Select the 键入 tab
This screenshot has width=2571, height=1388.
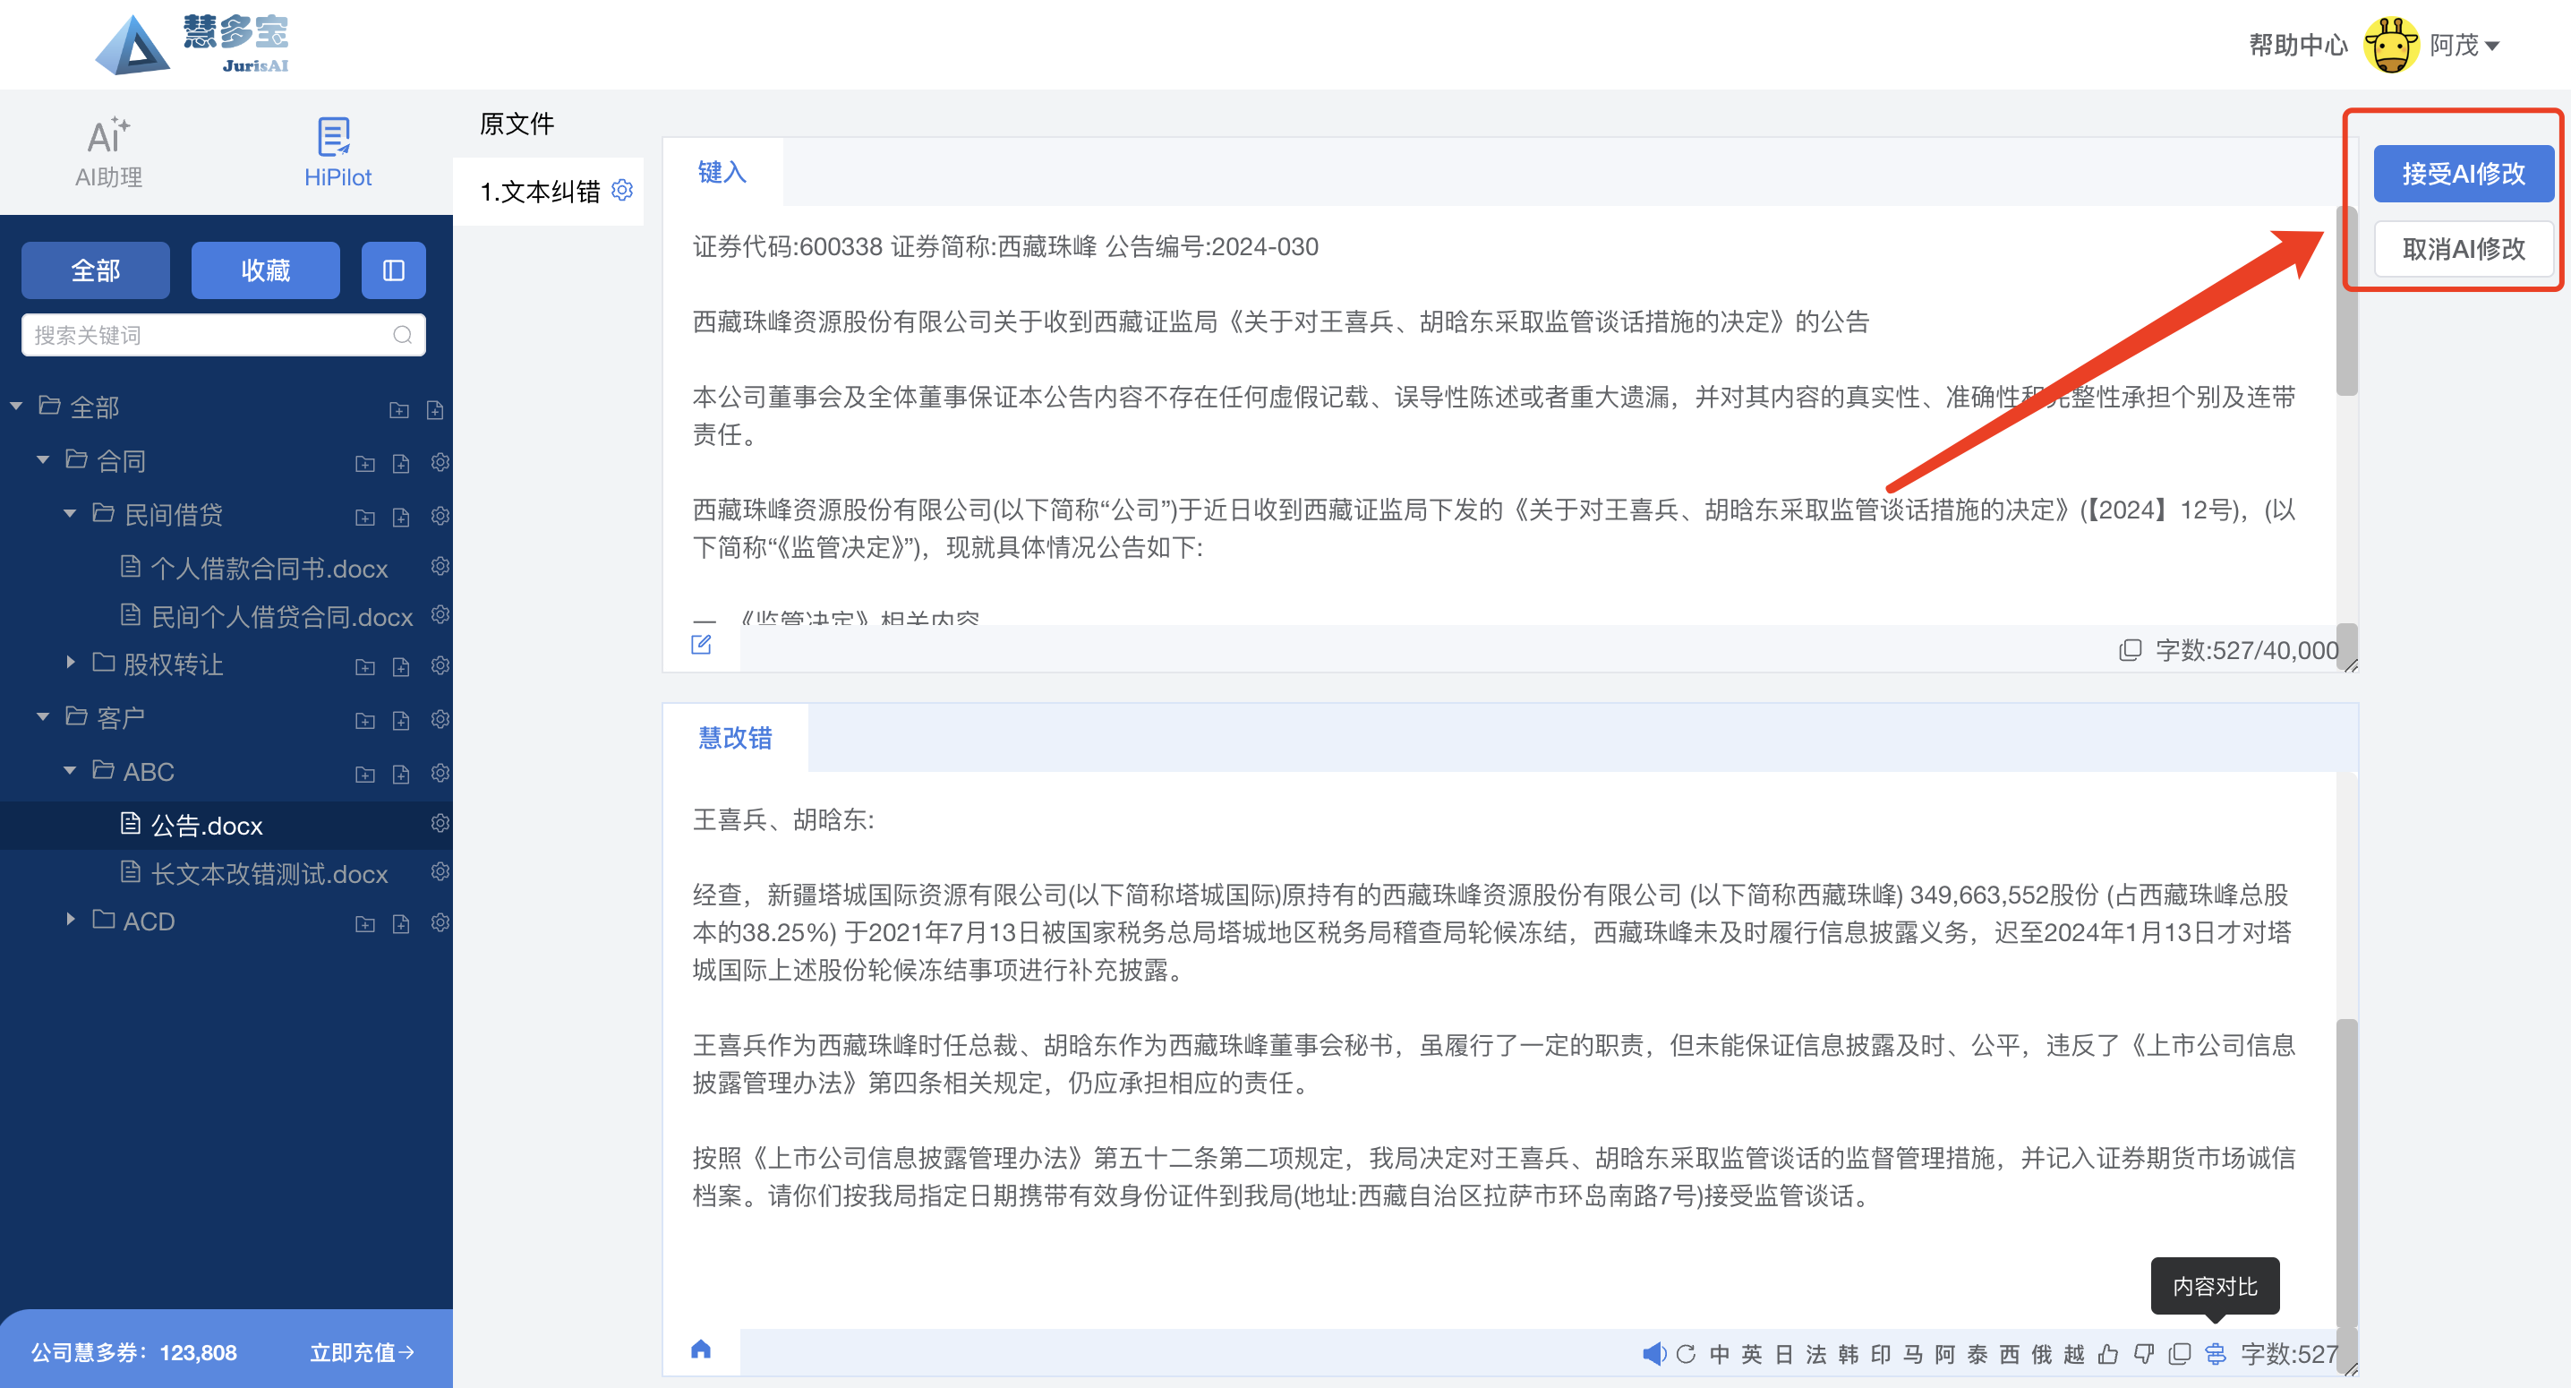[722, 172]
